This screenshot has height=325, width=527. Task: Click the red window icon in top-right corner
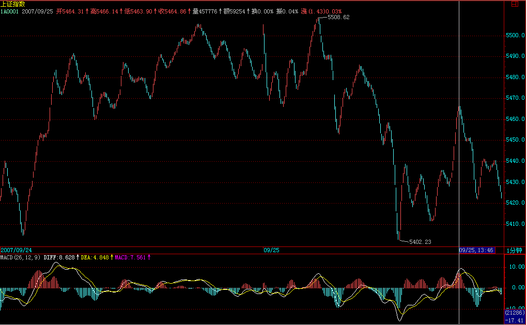[515, 4]
